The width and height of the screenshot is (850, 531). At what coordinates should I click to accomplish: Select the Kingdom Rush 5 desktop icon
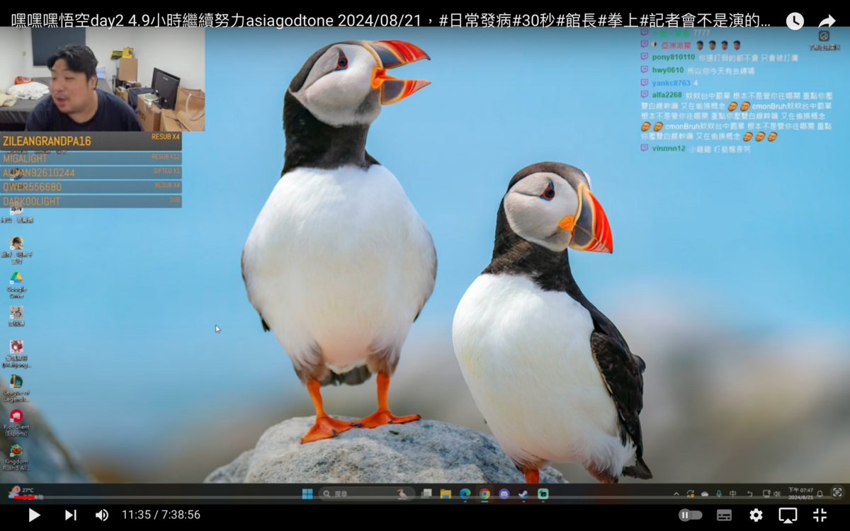16,457
